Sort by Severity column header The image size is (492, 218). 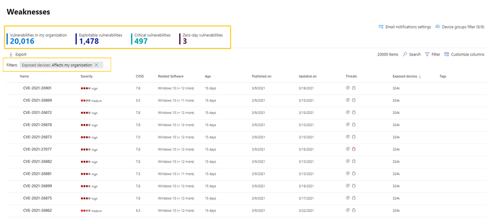[87, 77]
